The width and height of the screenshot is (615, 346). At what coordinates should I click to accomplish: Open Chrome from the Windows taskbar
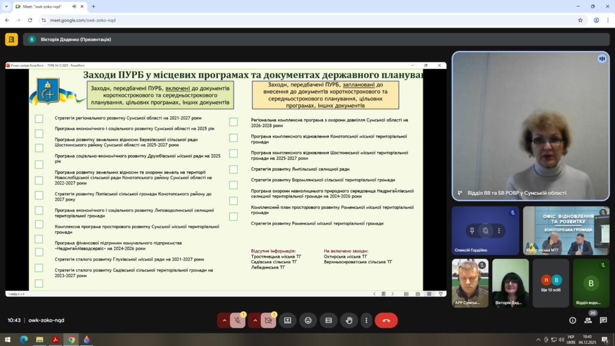coord(71,339)
